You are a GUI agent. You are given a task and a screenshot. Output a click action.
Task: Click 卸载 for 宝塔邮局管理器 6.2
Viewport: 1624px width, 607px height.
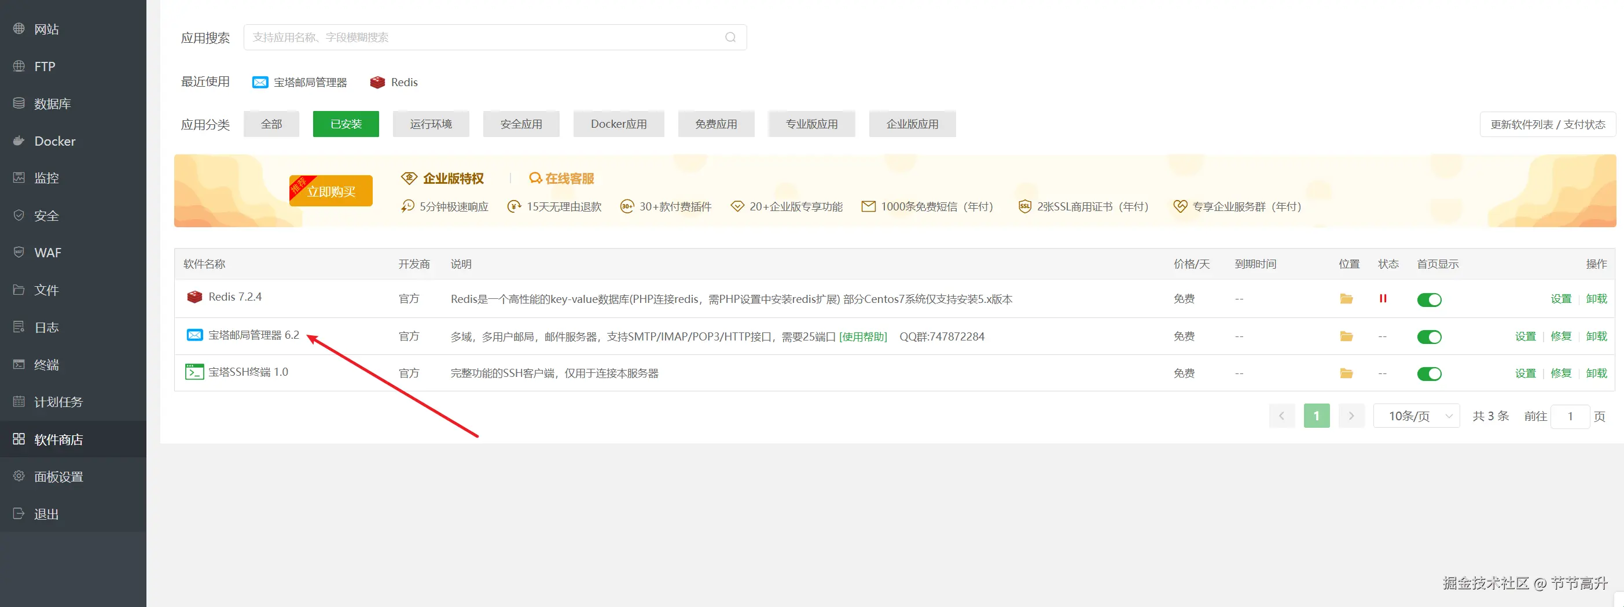coord(1596,336)
